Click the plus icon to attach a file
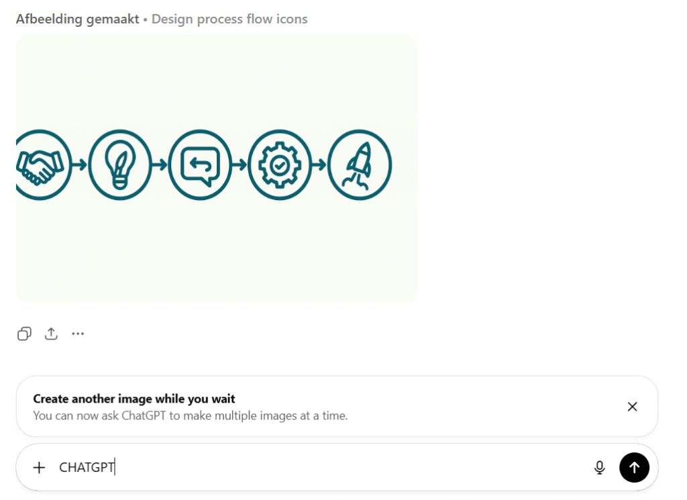Screen dimensions: 687x500 tap(39, 467)
